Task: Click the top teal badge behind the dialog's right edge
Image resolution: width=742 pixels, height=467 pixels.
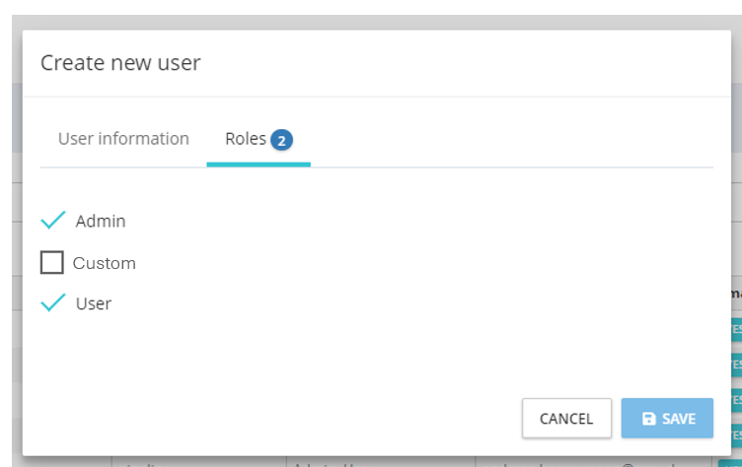Action: (x=736, y=330)
